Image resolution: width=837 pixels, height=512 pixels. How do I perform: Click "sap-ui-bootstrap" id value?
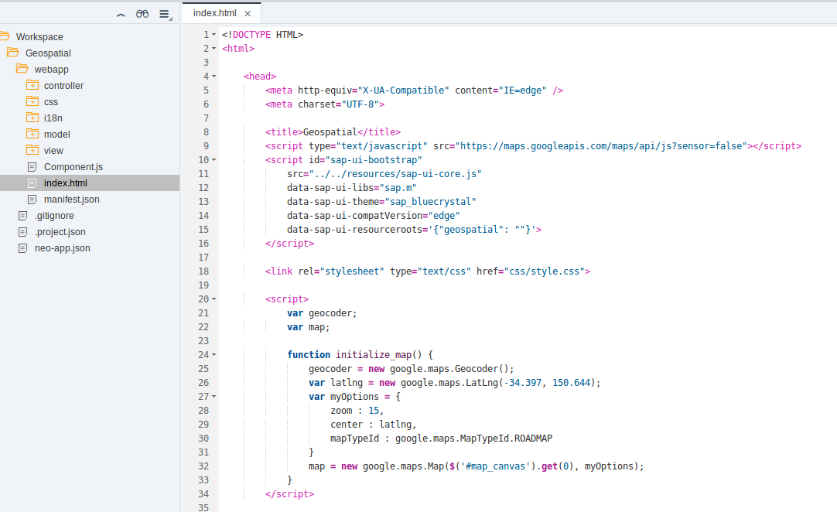(374, 159)
